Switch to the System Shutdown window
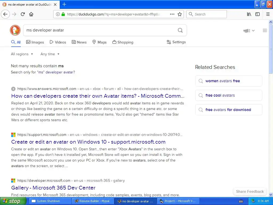 50,201
